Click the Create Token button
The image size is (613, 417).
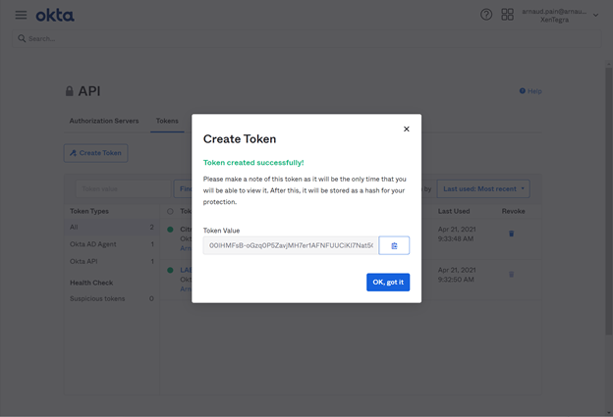95,153
